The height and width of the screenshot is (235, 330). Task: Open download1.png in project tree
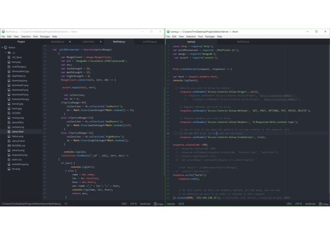pyautogui.click(x=21, y=85)
